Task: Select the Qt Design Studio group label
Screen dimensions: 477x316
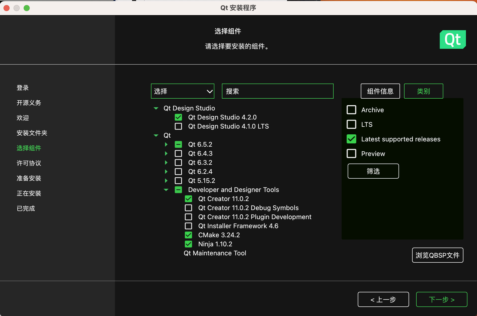Action: (189, 108)
